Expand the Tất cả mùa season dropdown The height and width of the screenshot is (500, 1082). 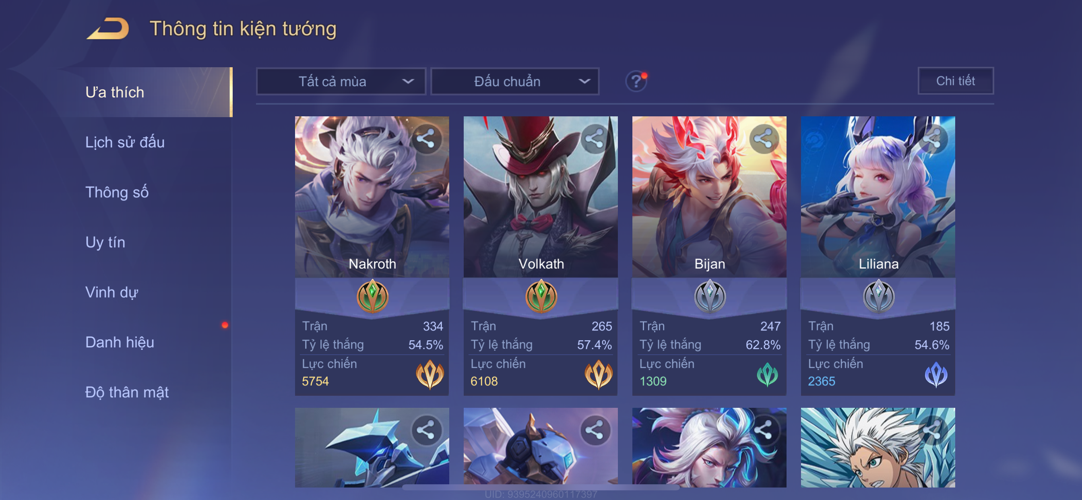(x=341, y=81)
